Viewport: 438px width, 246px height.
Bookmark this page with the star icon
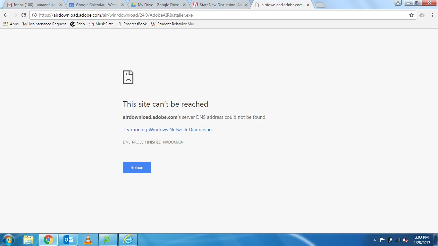(x=411, y=15)
